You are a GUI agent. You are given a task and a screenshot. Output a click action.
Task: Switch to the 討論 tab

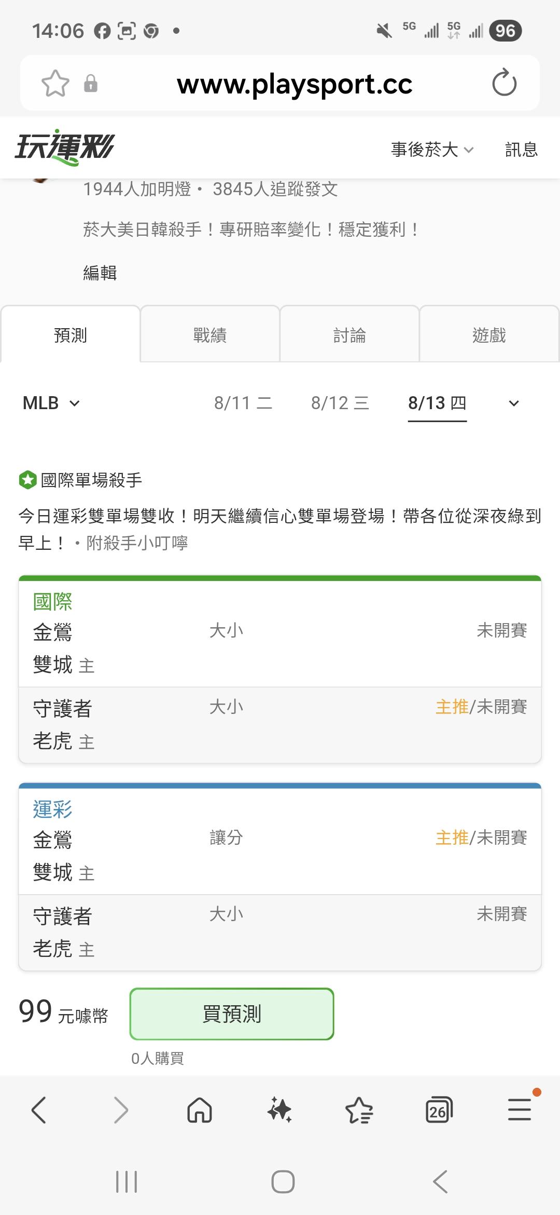(x=349, y=334)
